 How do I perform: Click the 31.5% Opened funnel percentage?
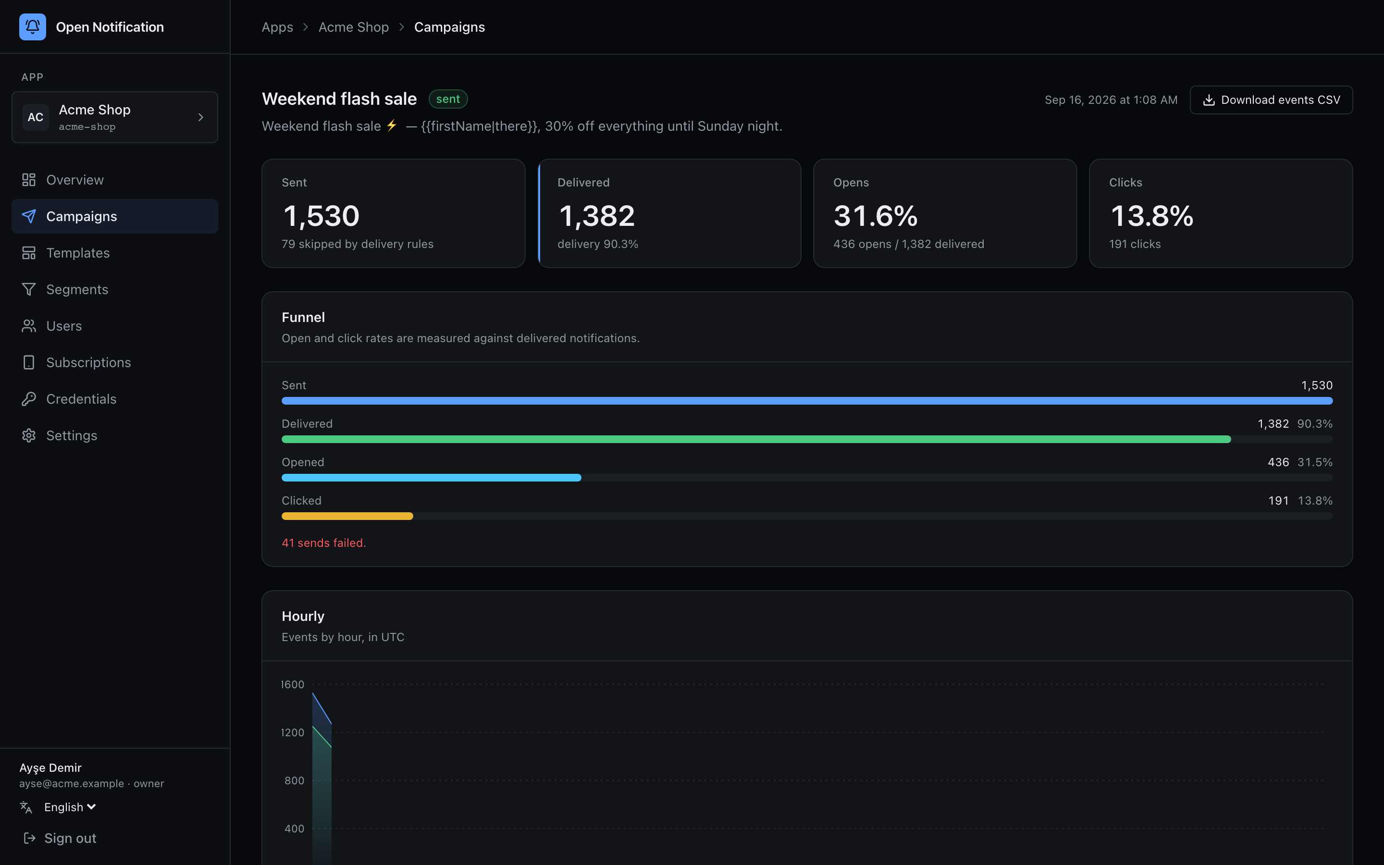point(1315,462)
